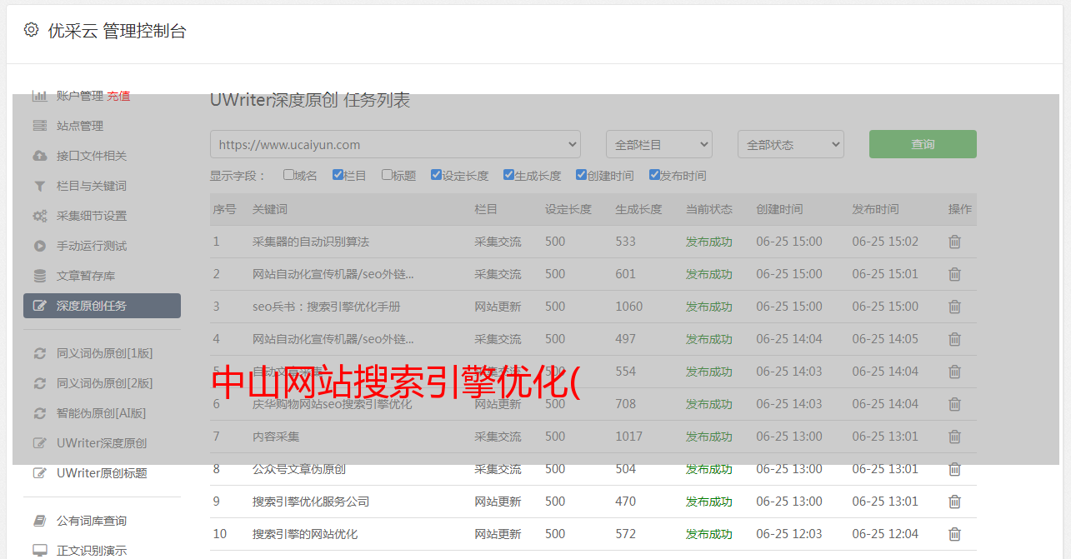Click the funnel icon beside 栏目与关键词
Viewport: 1071px width, 559px height.
pyautogui.click(x=39, y=186)
